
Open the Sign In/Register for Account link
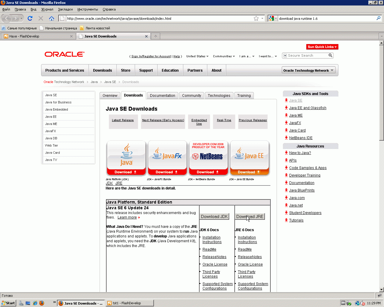(x=151, y=56)
